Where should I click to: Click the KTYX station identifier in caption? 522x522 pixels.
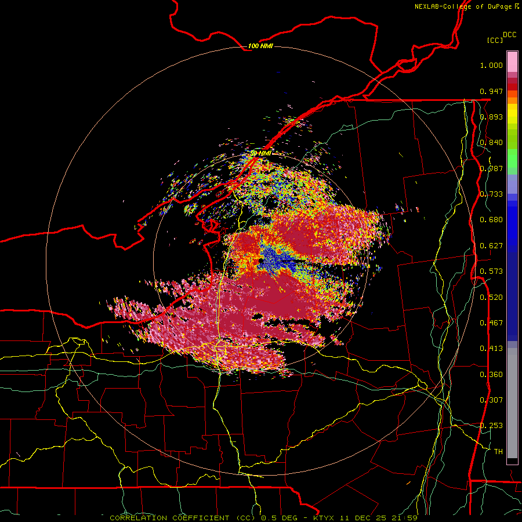pos(324,518)
